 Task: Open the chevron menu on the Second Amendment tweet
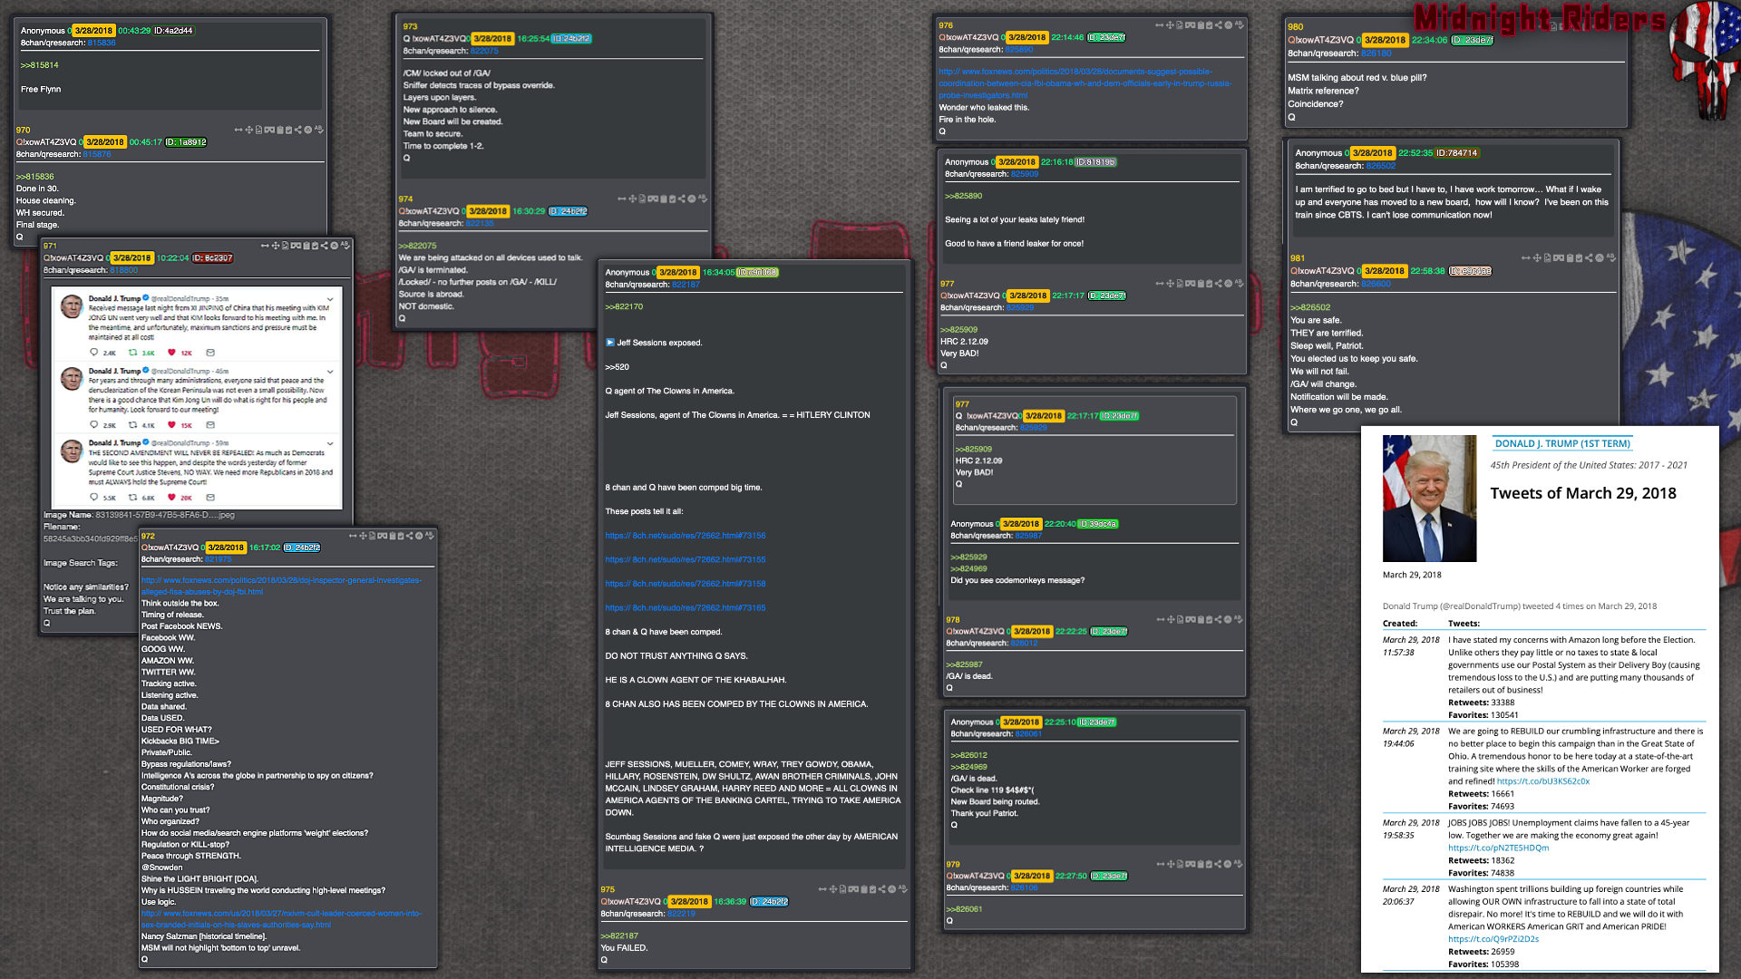[330, 444]
